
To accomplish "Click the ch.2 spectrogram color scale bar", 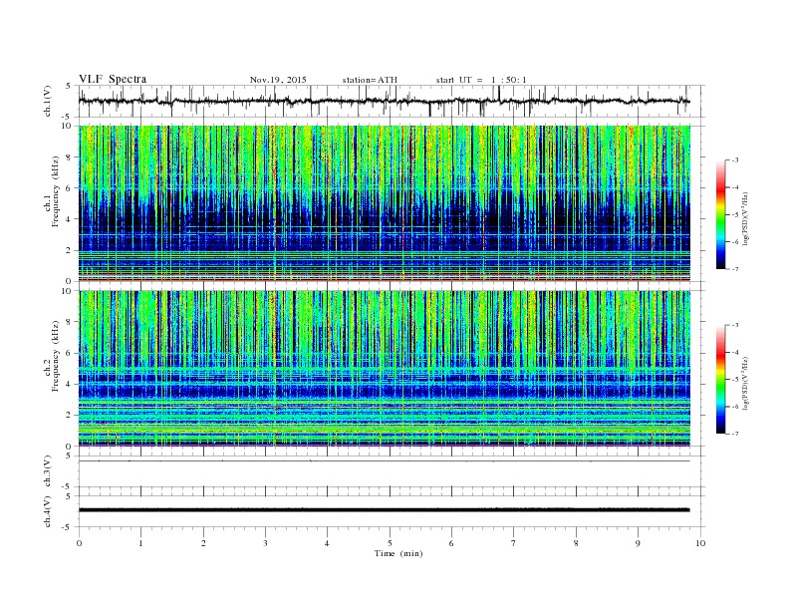I will pyautogui.click(x=720, y=379).
